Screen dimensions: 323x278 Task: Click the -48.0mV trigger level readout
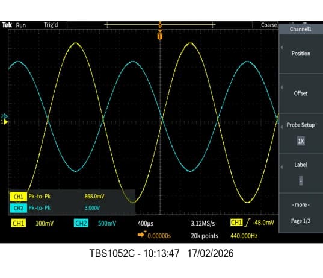coord(263,223)
